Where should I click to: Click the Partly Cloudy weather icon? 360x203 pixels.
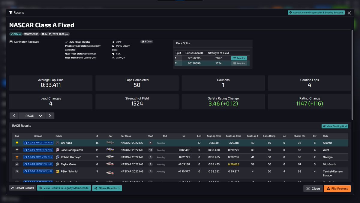[113, 46]
